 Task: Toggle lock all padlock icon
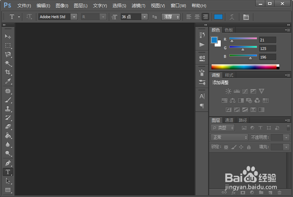[249, 147]
